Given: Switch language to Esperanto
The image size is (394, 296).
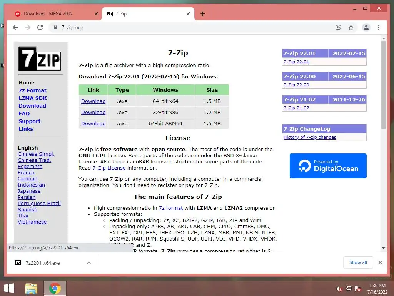Looking at the screenshot, I should click(x=30, y=166).
